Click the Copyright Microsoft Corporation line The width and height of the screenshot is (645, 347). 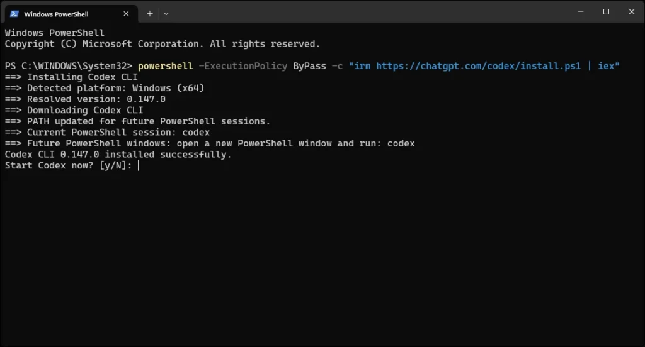162,44
